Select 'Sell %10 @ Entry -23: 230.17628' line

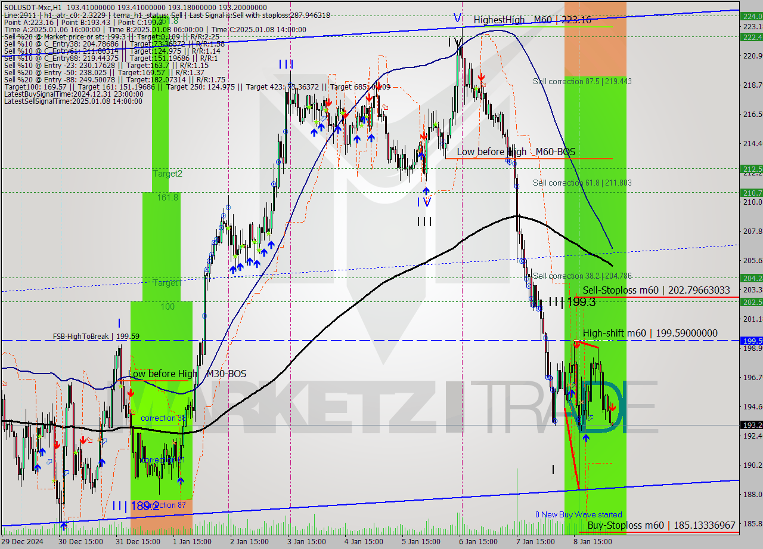pos(106,65)
